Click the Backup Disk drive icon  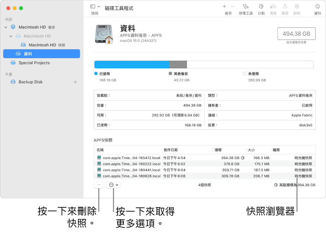(13, 82)
